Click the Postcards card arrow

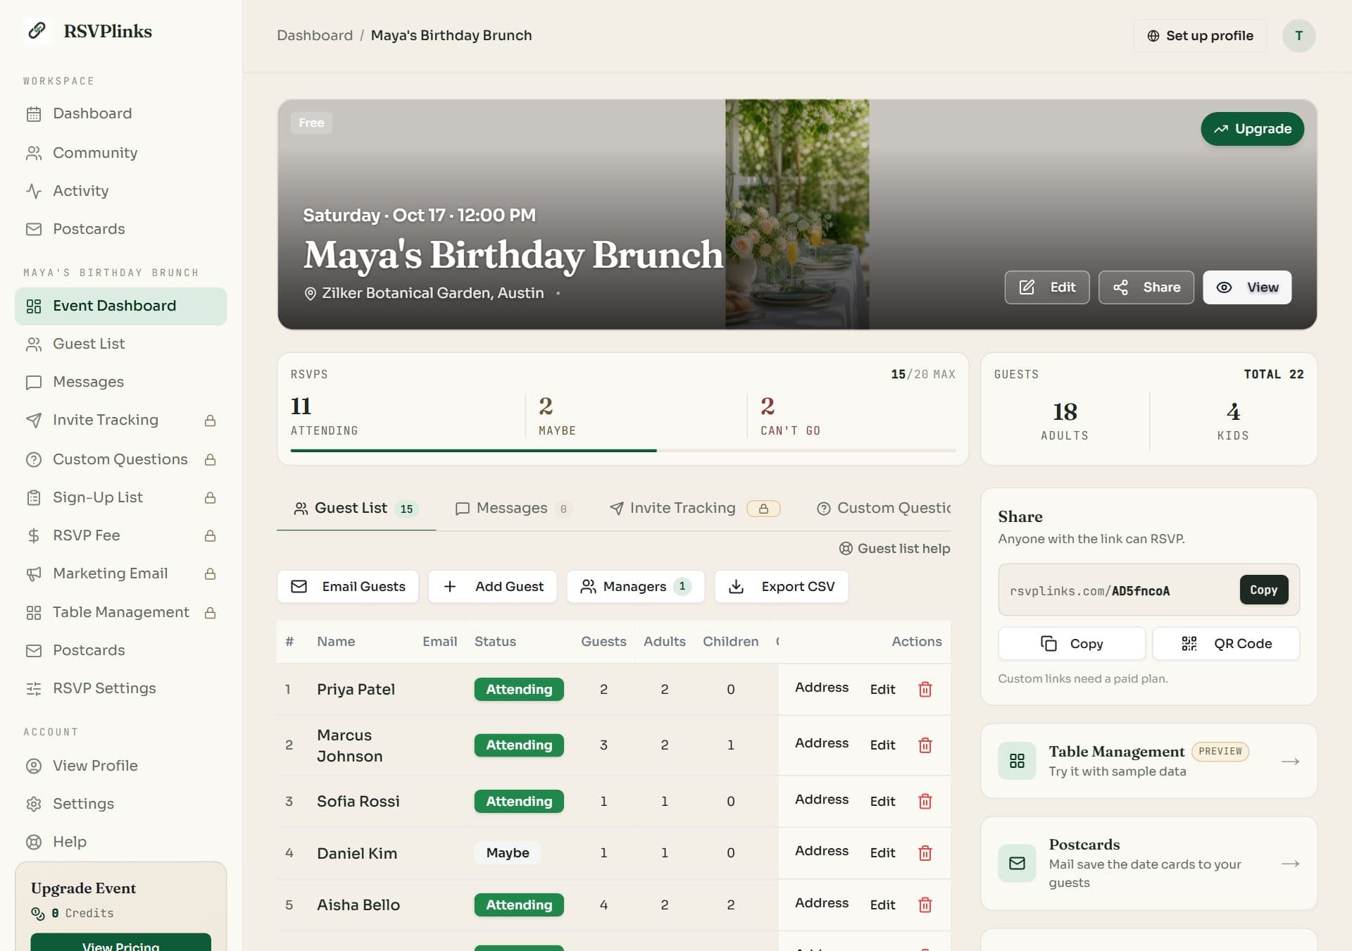point(1290,864)
